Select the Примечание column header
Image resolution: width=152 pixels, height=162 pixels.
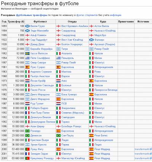click(x=126, y=22)
